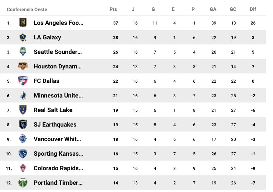Screen dimensions: 273x192
Task: Click the GC column header
Action: [x=233, y=9]
